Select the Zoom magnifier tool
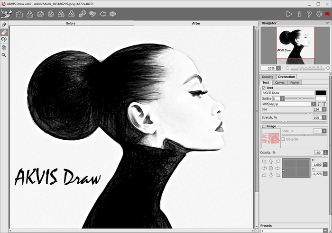This screenshot has width=332, height=233. (4, 55)
